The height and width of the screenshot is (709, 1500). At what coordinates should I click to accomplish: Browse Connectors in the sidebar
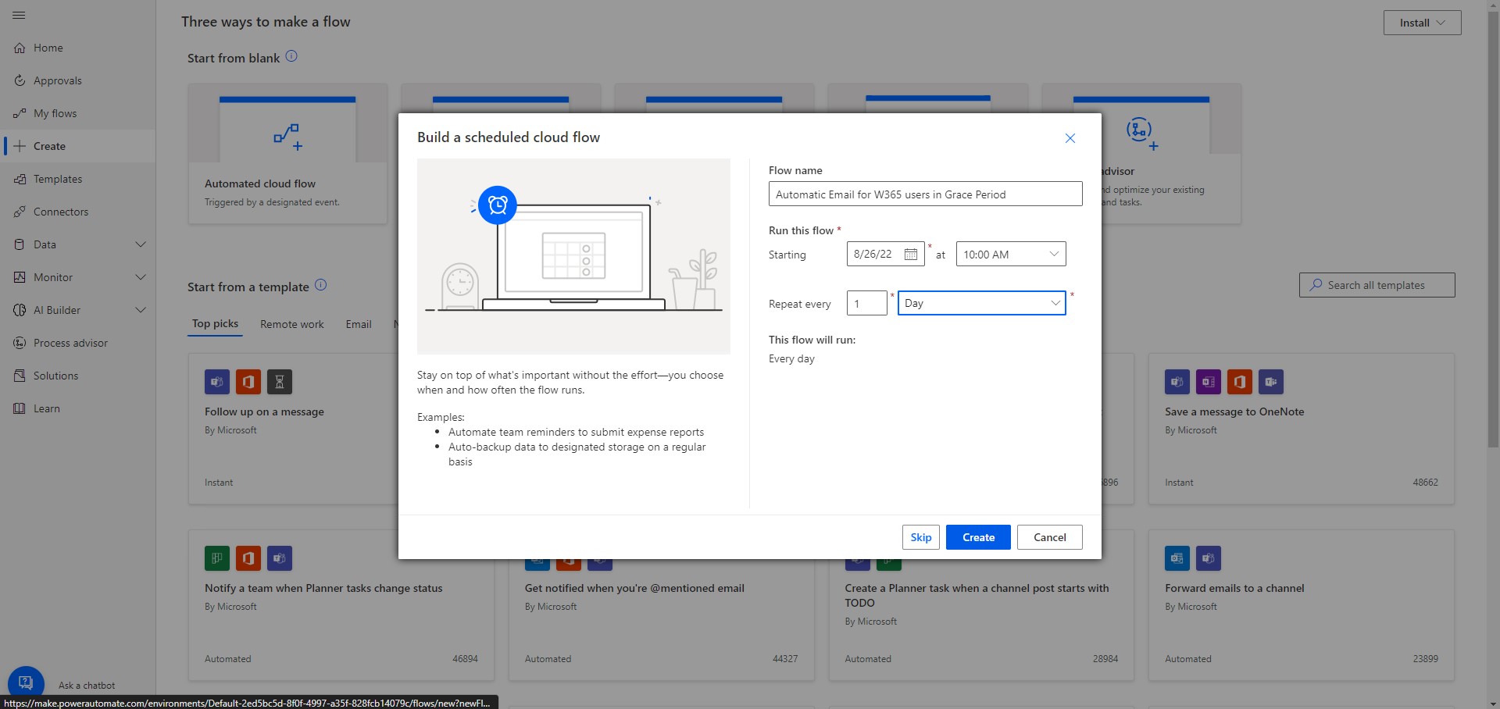61,211
